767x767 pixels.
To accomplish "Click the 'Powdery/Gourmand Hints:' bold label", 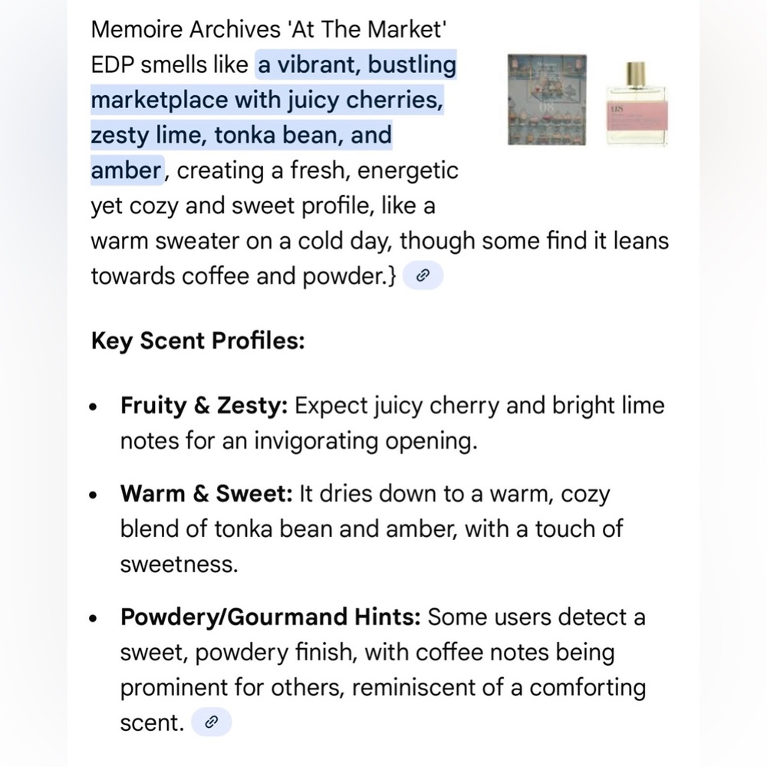I will (x=271, y=617).
